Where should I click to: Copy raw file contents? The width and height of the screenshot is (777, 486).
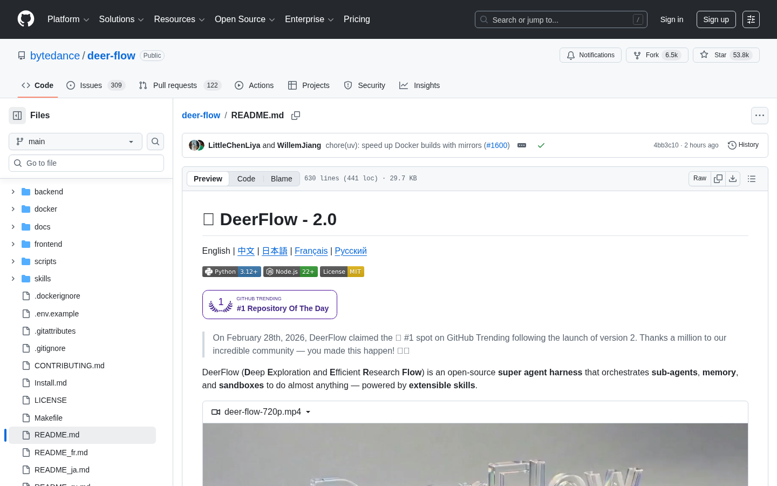[718, 178]
